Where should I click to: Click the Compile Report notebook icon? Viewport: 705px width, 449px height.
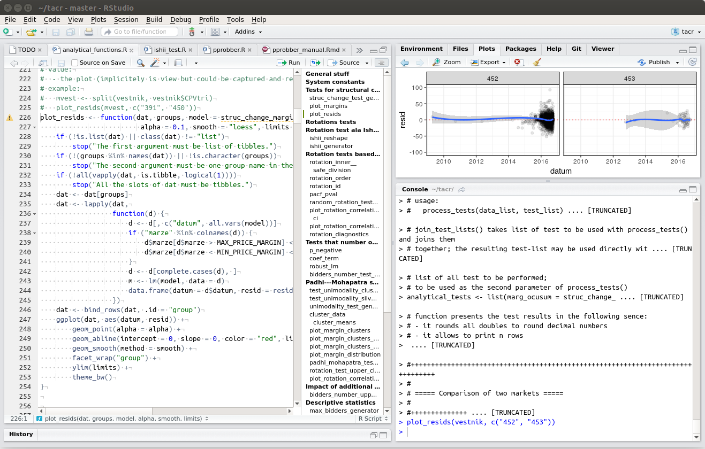click(x=178, y=63)
